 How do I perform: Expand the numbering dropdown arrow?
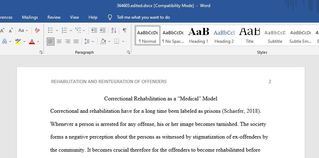(x=71, y=31)
